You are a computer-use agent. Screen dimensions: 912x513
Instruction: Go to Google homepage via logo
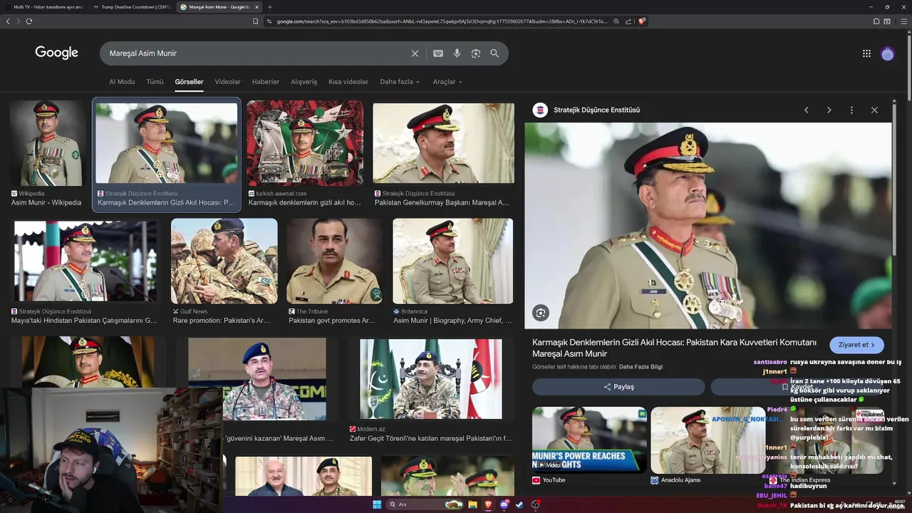(x=57, y=53)
